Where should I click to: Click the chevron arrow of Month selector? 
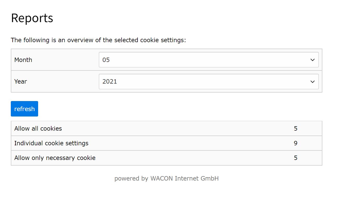313,60
